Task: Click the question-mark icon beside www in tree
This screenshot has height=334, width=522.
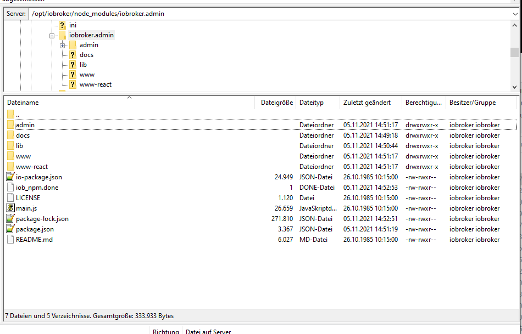Action: (73, 75)
